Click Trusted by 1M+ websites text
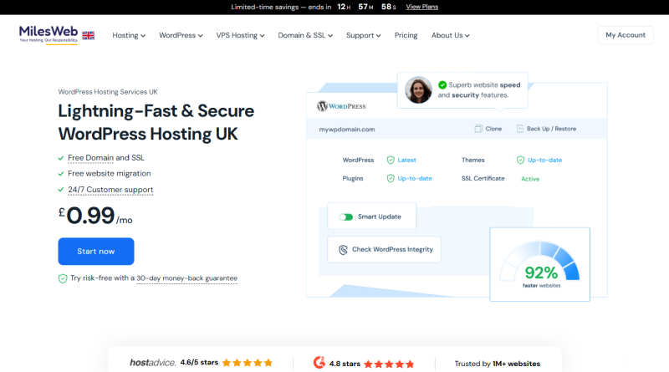 click(x=497, y=364)
